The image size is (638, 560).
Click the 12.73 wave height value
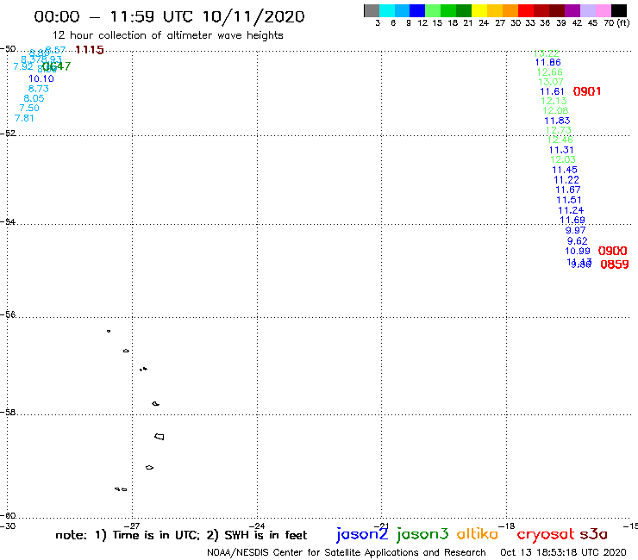coord(559,130)
